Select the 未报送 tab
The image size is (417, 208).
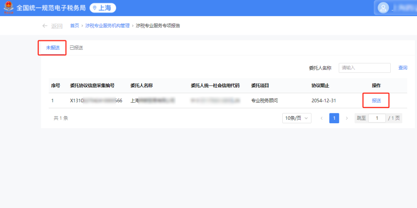click(53, 48)
